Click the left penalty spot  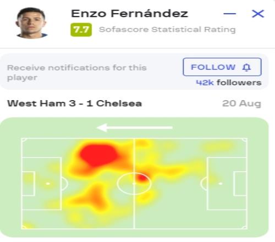pos(48,184)
